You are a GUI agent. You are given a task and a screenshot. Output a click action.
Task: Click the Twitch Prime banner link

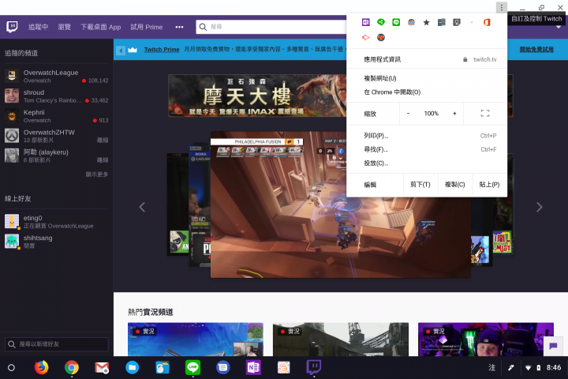click(x=162, y=50)
